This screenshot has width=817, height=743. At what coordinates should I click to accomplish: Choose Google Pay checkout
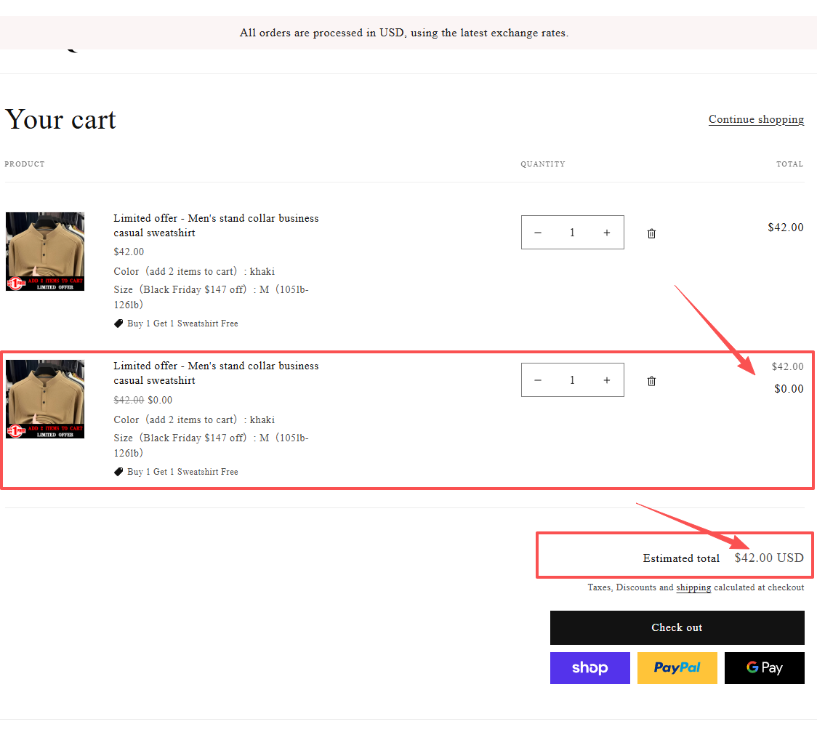click(x=764, y=667)
